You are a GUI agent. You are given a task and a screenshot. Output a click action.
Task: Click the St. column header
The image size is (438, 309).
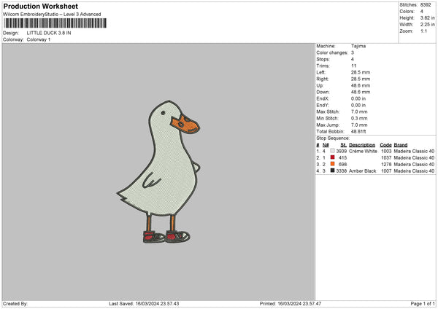click(x=344, y=145)
